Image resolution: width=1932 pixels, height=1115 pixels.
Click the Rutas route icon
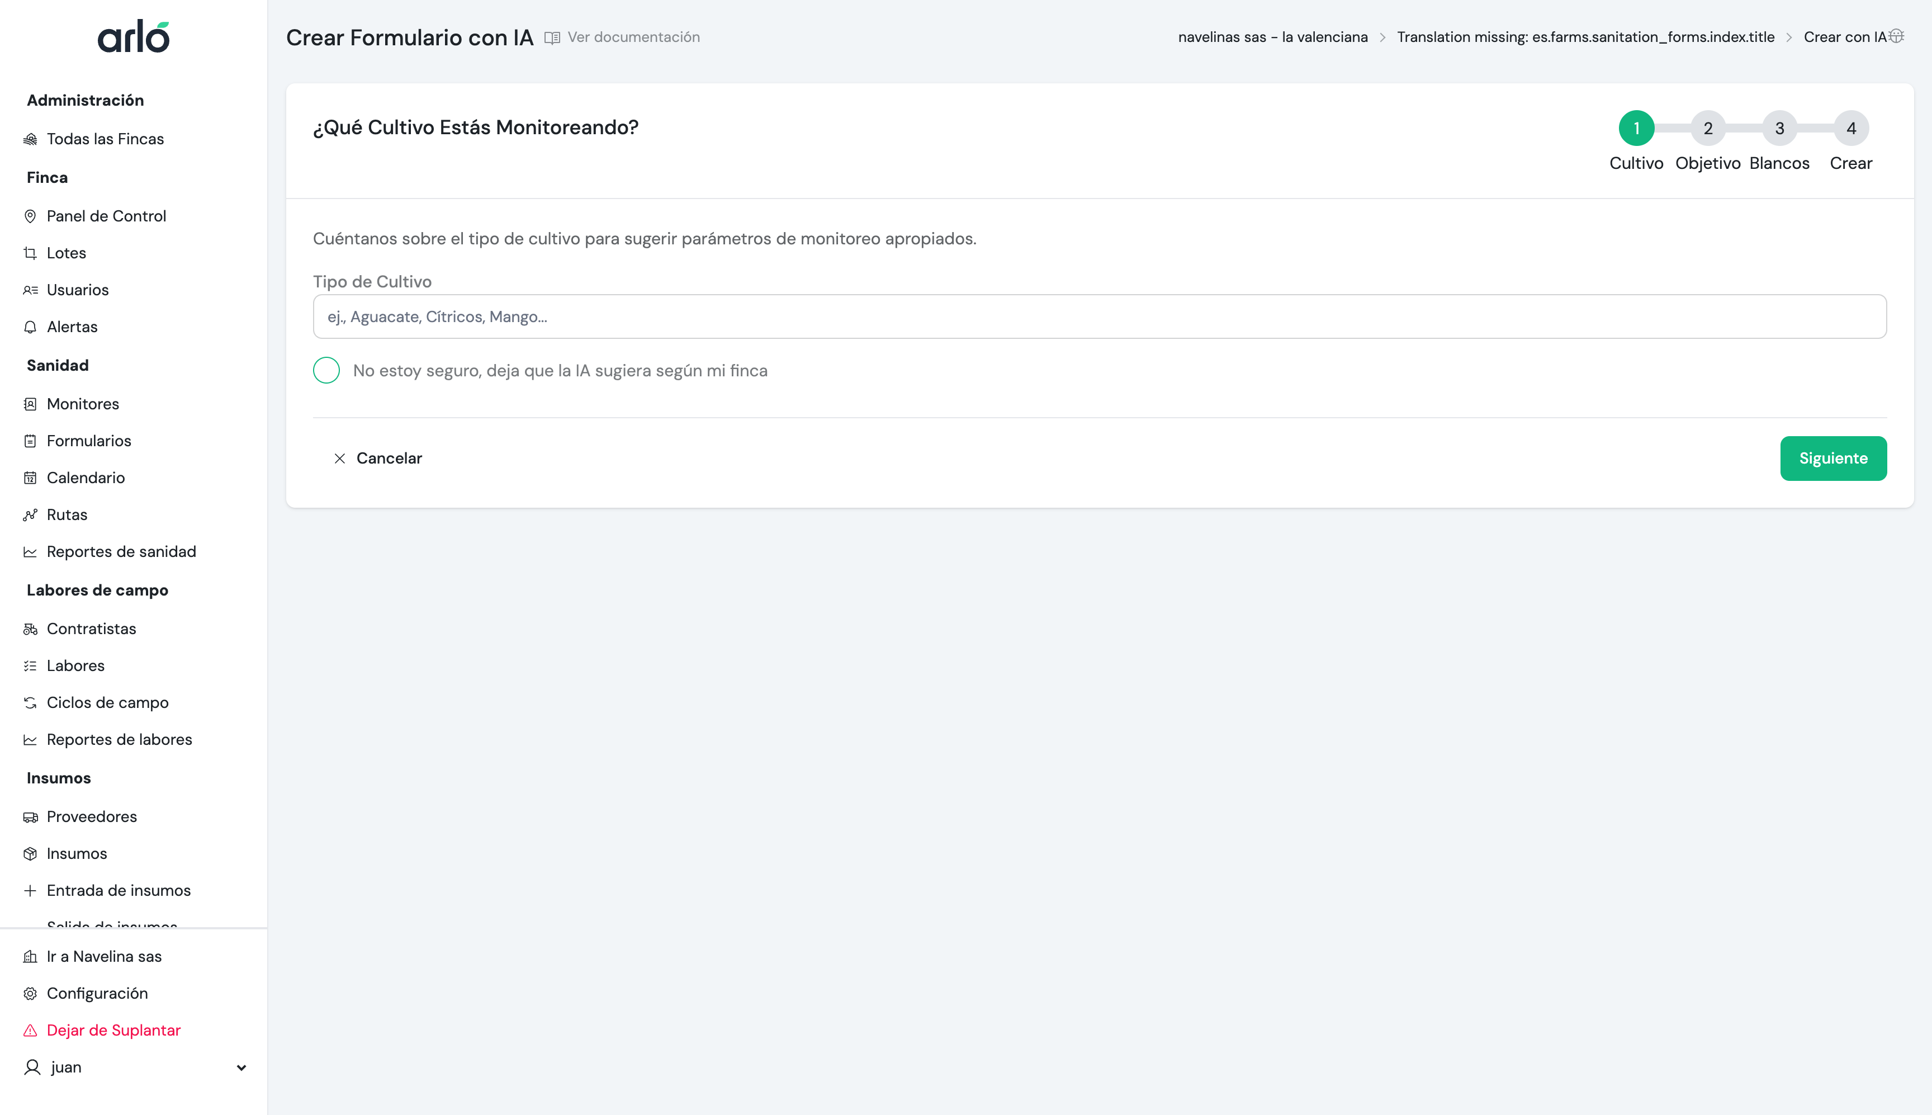(30, 516)
